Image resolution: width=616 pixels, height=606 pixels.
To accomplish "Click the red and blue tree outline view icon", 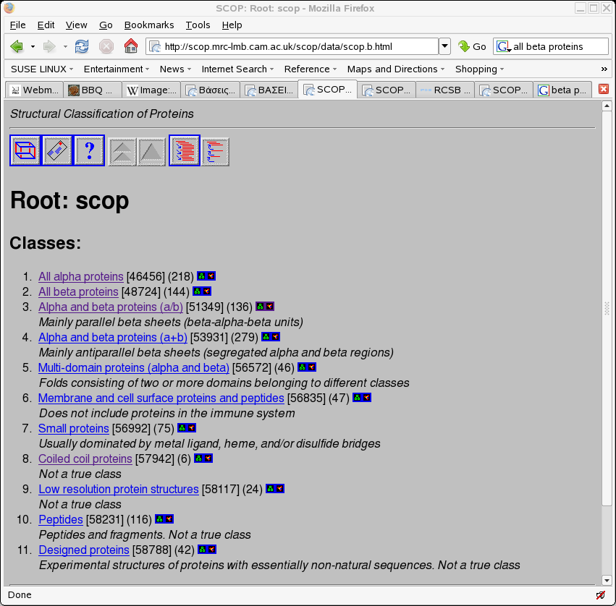I will [x=215, y=152].
